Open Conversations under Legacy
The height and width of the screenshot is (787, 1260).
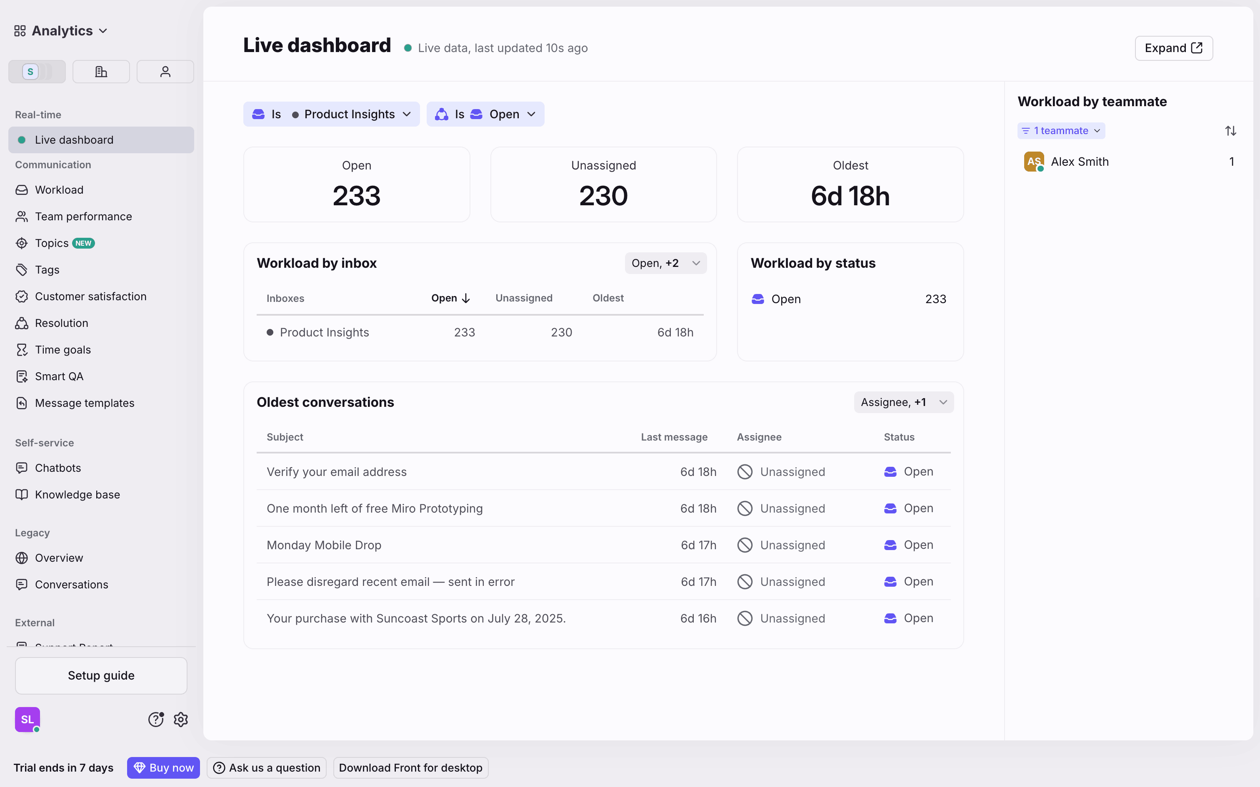[71, 585]
